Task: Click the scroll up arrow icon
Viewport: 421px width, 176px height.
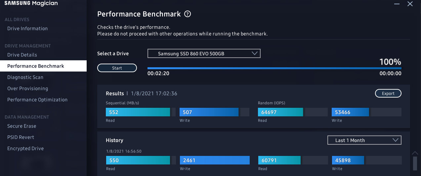Action: pyautogui.click(x=415, y=153)
